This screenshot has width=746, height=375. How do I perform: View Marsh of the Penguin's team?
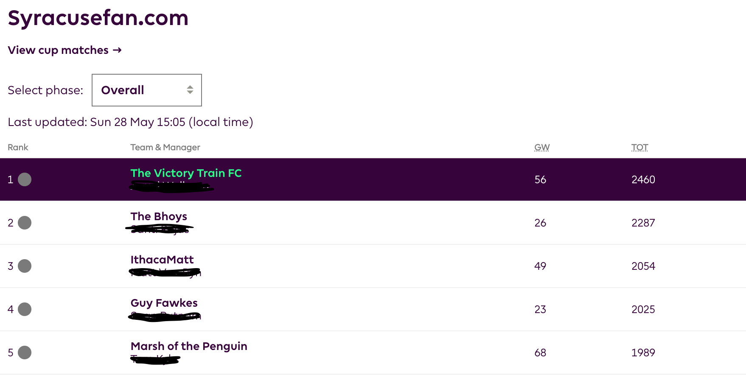click(x=189, y=346)
